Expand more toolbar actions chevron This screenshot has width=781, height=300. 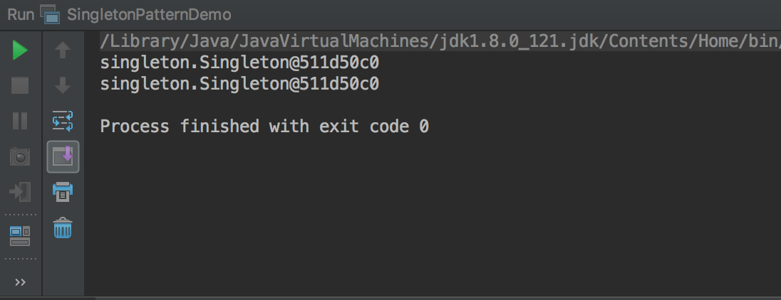(x=20, y=282)
